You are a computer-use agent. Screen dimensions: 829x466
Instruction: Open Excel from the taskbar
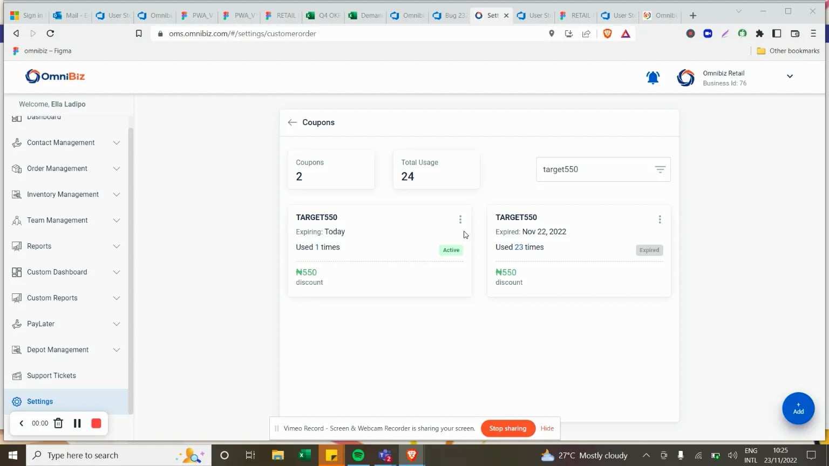pyautogui.click(x=304, y=455)
